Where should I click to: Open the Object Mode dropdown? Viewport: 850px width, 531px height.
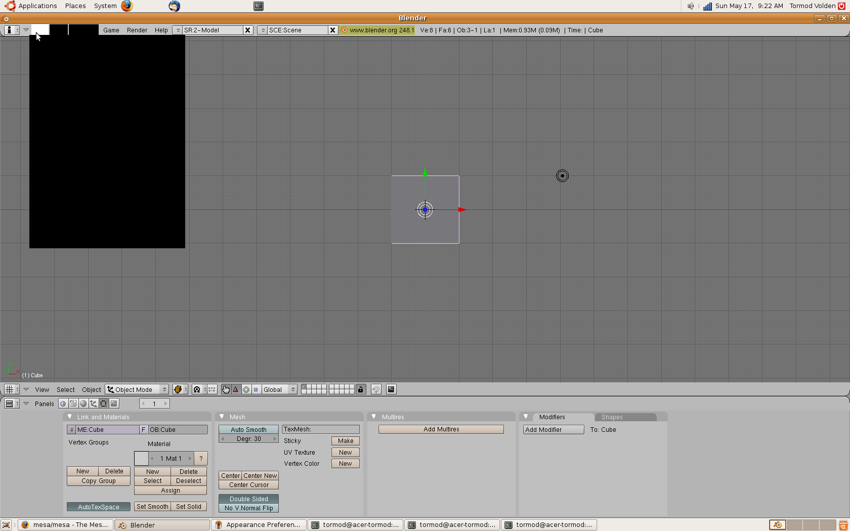click(137, 389)
